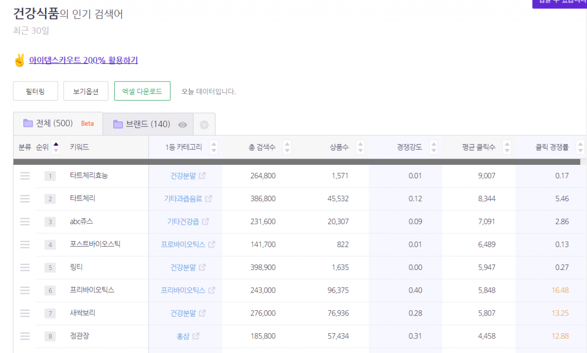Select keyword 포스트바이오스틱
Screen dimensions: 587x353
coord(95,244)
